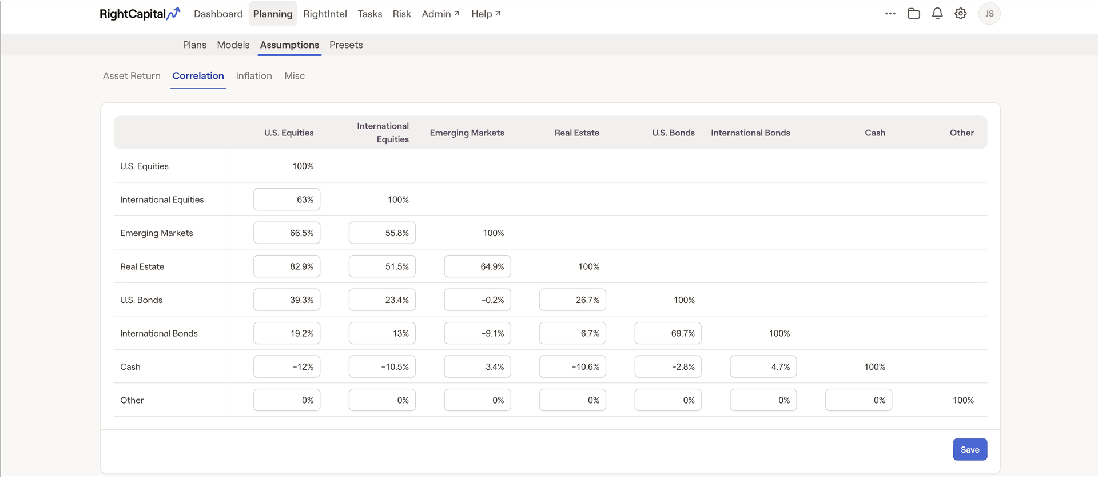The image size is (1098, 479).
Task: Open the settings gear icon
Action: click(961, 14)
